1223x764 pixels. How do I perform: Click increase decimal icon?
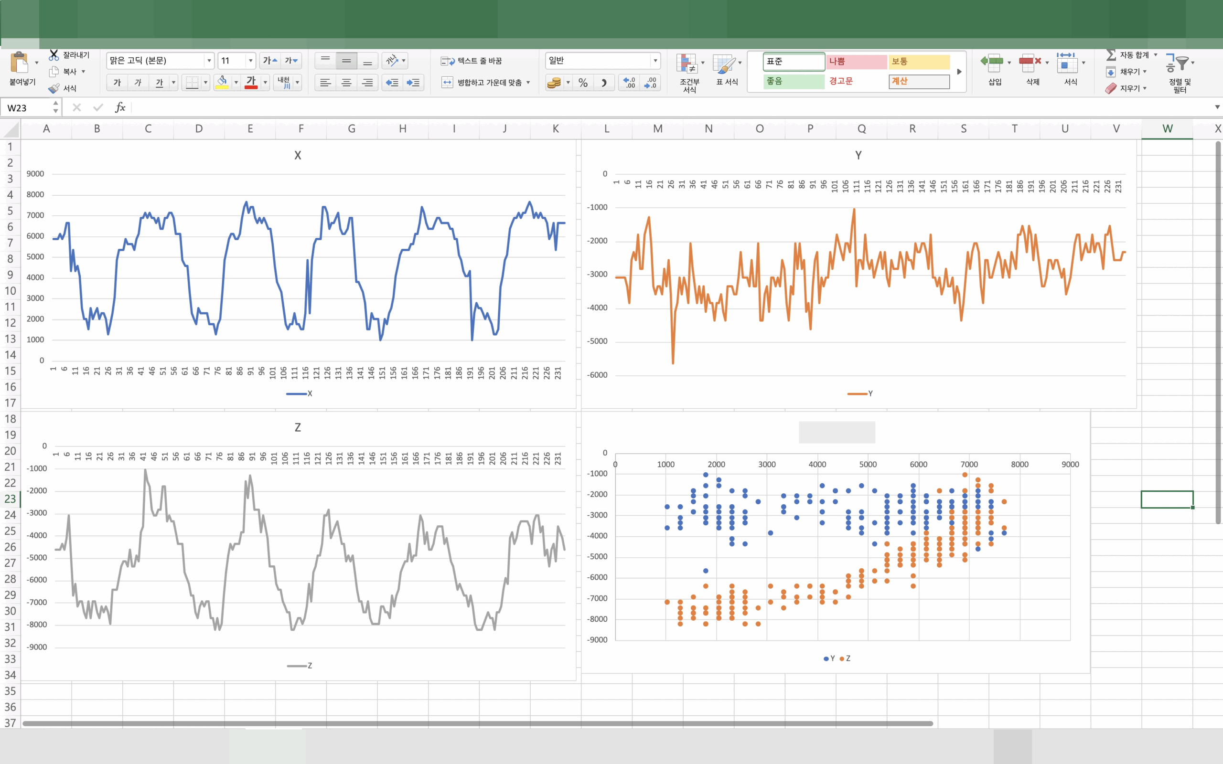(629, 82)
